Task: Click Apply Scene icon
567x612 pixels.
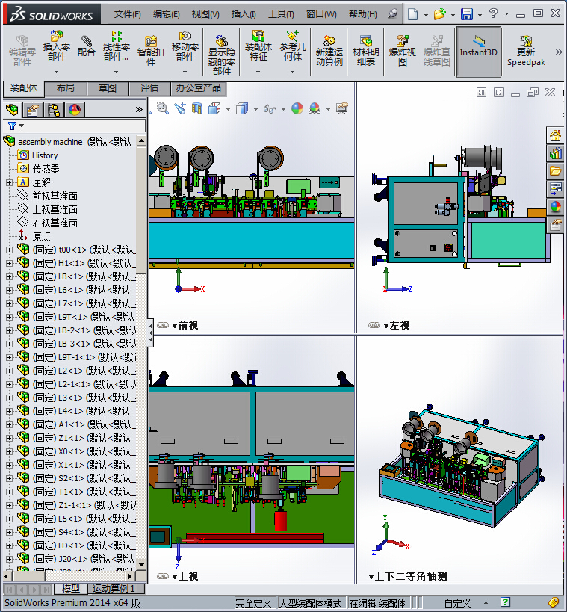Action: click(x=315, y=108)
